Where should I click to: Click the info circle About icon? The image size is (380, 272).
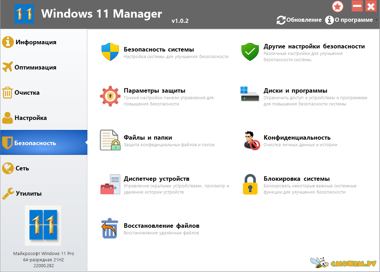click(329, 20)
